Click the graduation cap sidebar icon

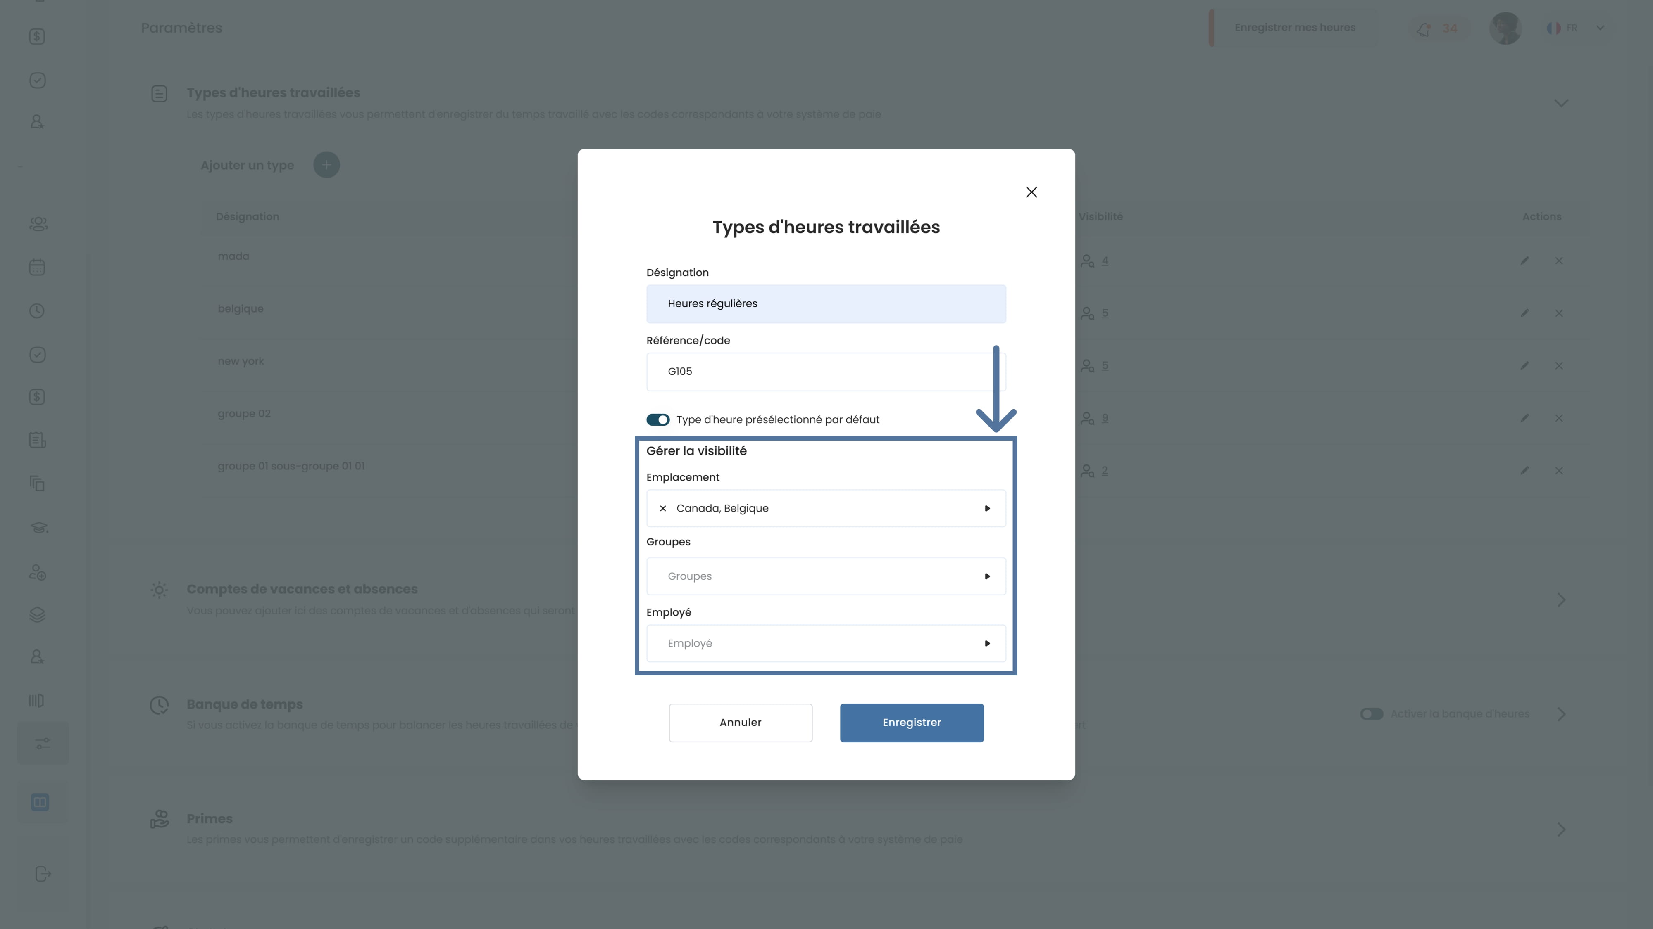(x=38, y=528)
